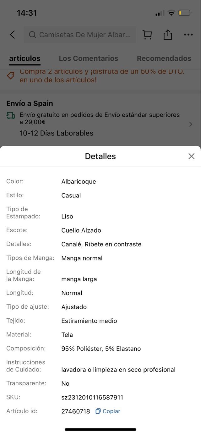
Task: Tap the share icon
Action: [x=168, y=35]
